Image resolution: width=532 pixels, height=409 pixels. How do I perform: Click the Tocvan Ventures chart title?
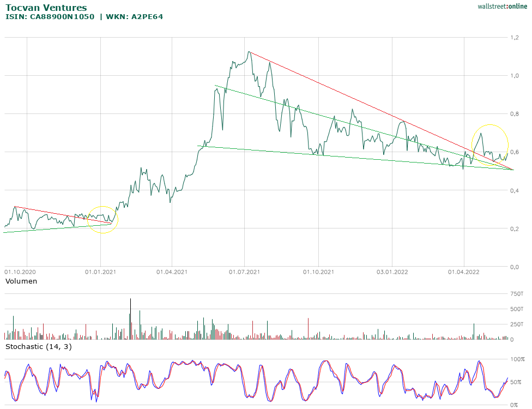(x=46, y=8)
